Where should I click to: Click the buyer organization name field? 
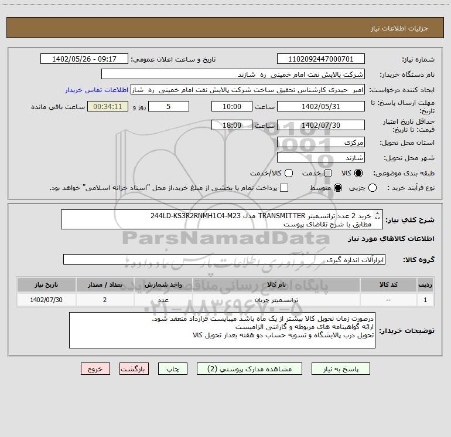pyautogui.click(x=233, y=74)
